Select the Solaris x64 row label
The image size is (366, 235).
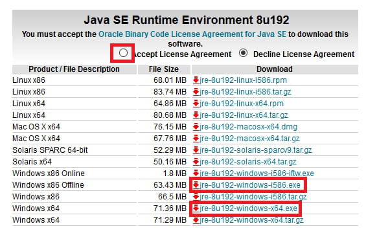32,162
